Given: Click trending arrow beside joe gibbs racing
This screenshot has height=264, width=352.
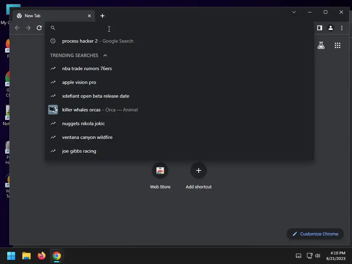Looking at the screenshot, I should click(x=53, y=151).
